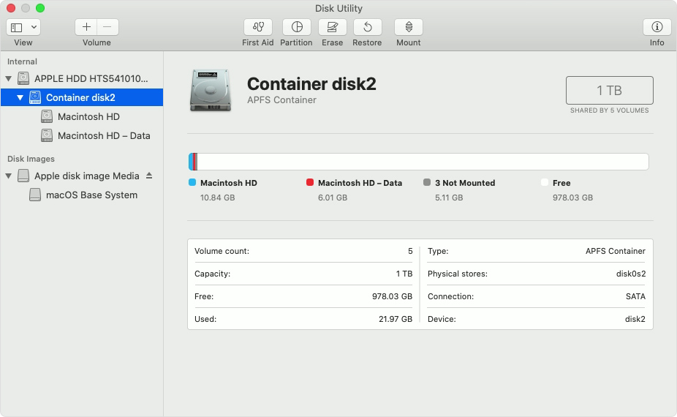Select Macintosh HD volume in sidebar

82,116
